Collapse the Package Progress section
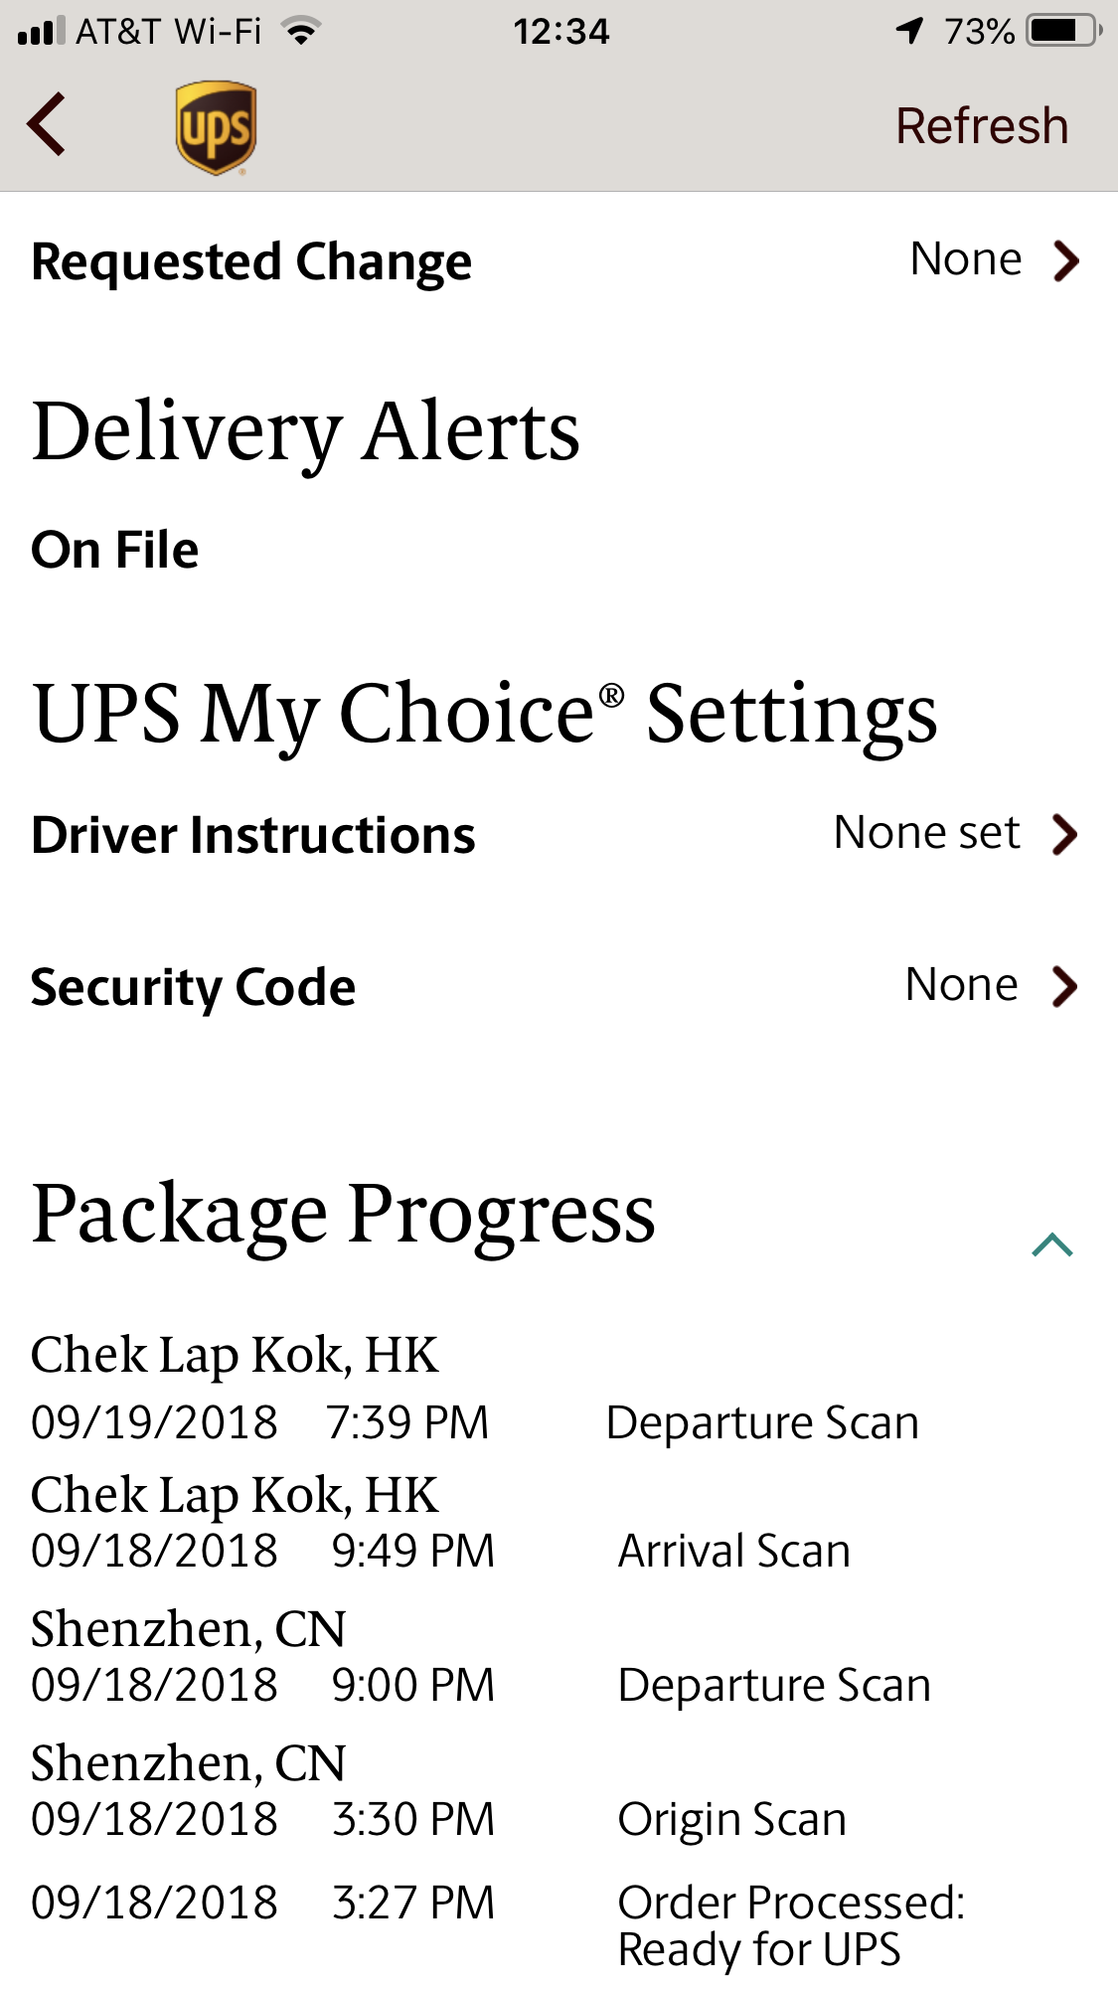The height and width of the screenshot is (1989, 1118). [1051, 1244]
